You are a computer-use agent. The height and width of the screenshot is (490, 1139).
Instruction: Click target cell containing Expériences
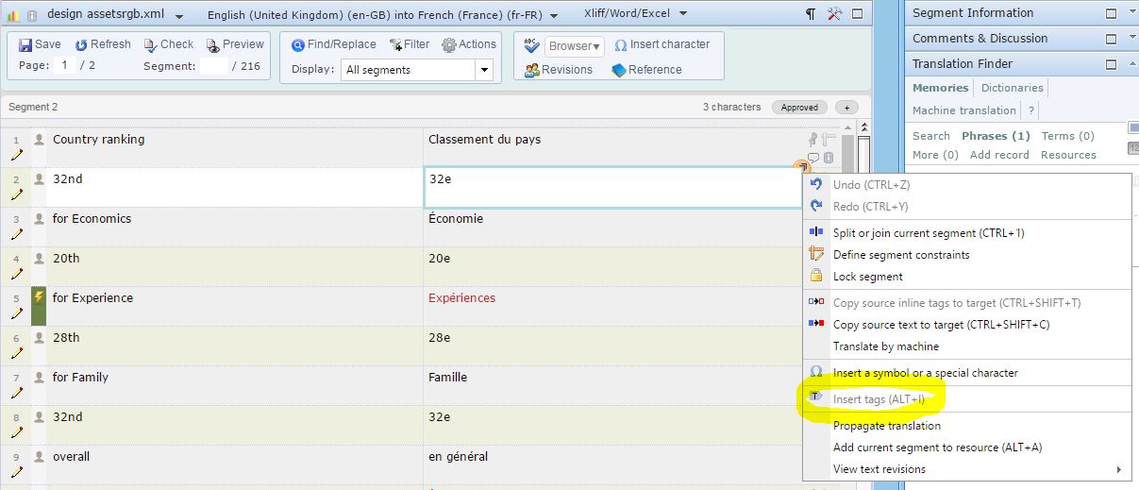tap(611, 306)
